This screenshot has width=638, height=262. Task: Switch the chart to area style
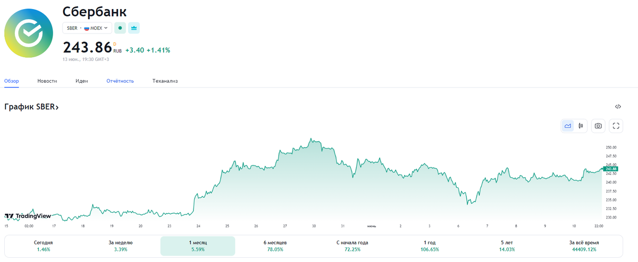[568, 126]
